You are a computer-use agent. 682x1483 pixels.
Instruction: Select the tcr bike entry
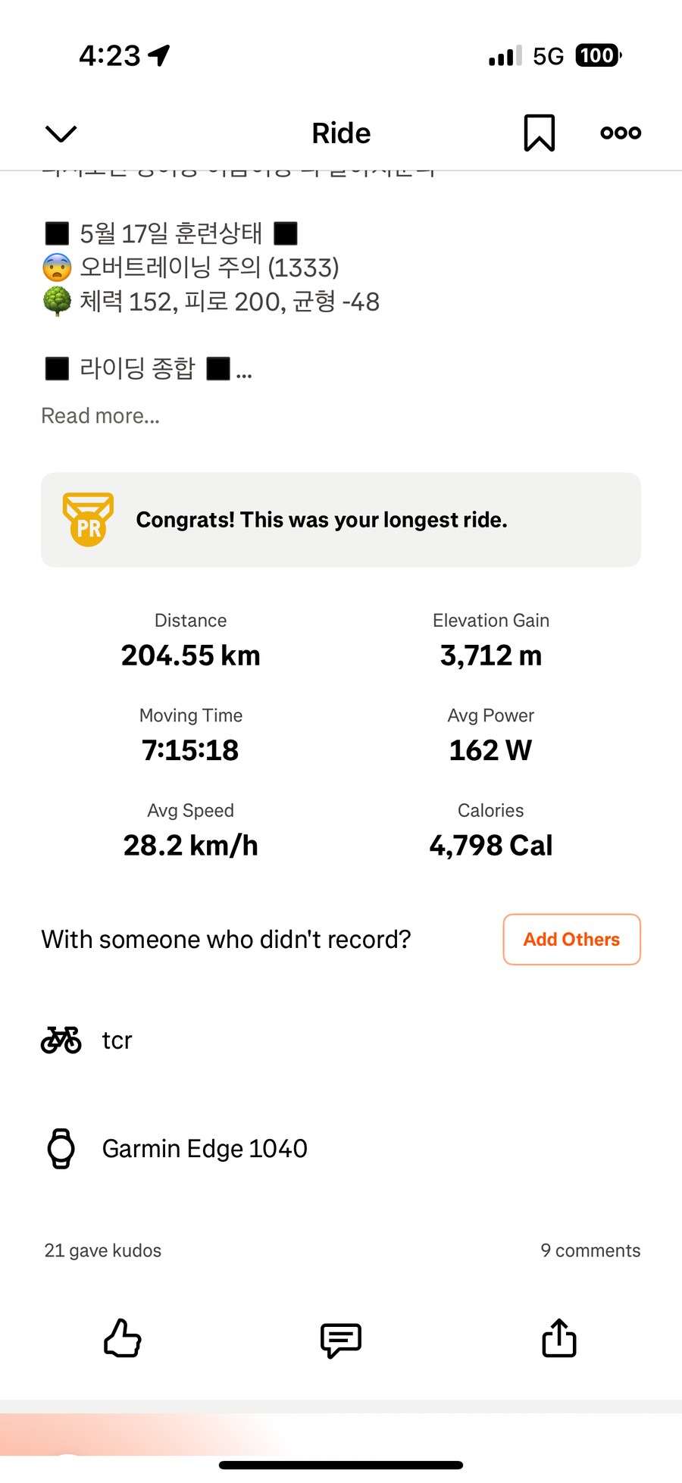tap(341, 1040)
